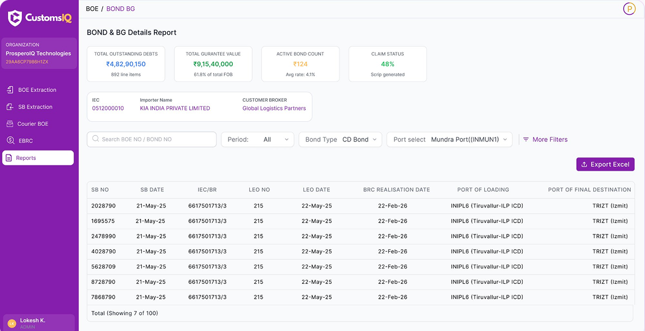
Task: Open the Period dropdown
Action: click(x=257, y=140)
